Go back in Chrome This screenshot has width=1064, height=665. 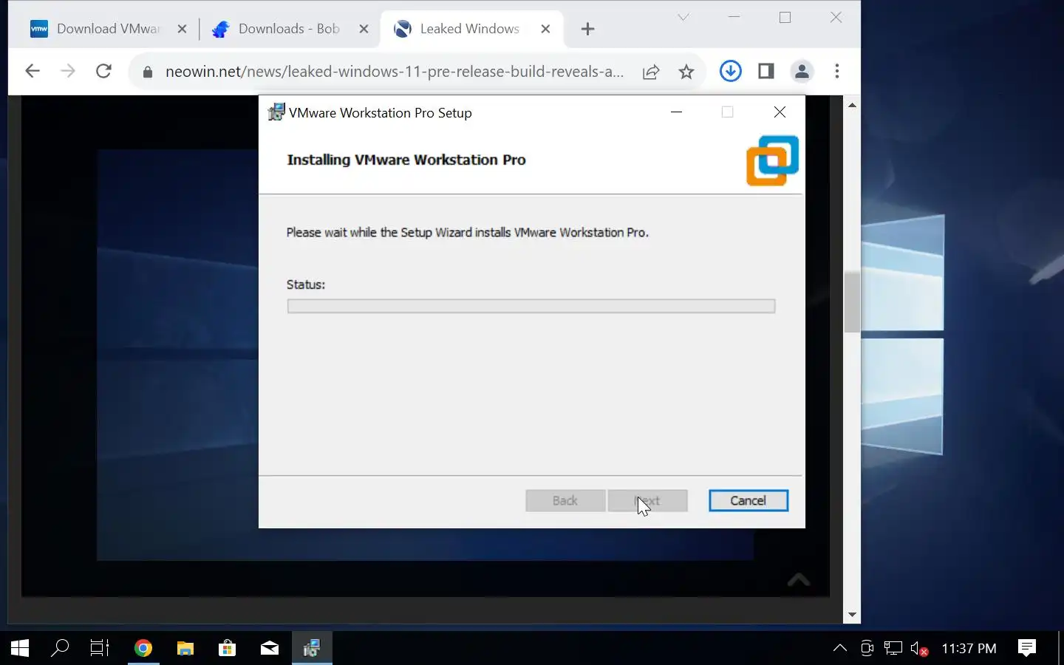tap(32, 71)
